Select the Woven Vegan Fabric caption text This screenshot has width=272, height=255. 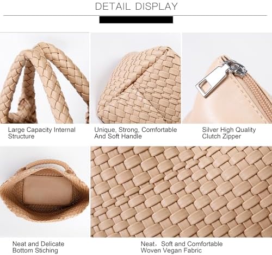[x=171, y=251]
